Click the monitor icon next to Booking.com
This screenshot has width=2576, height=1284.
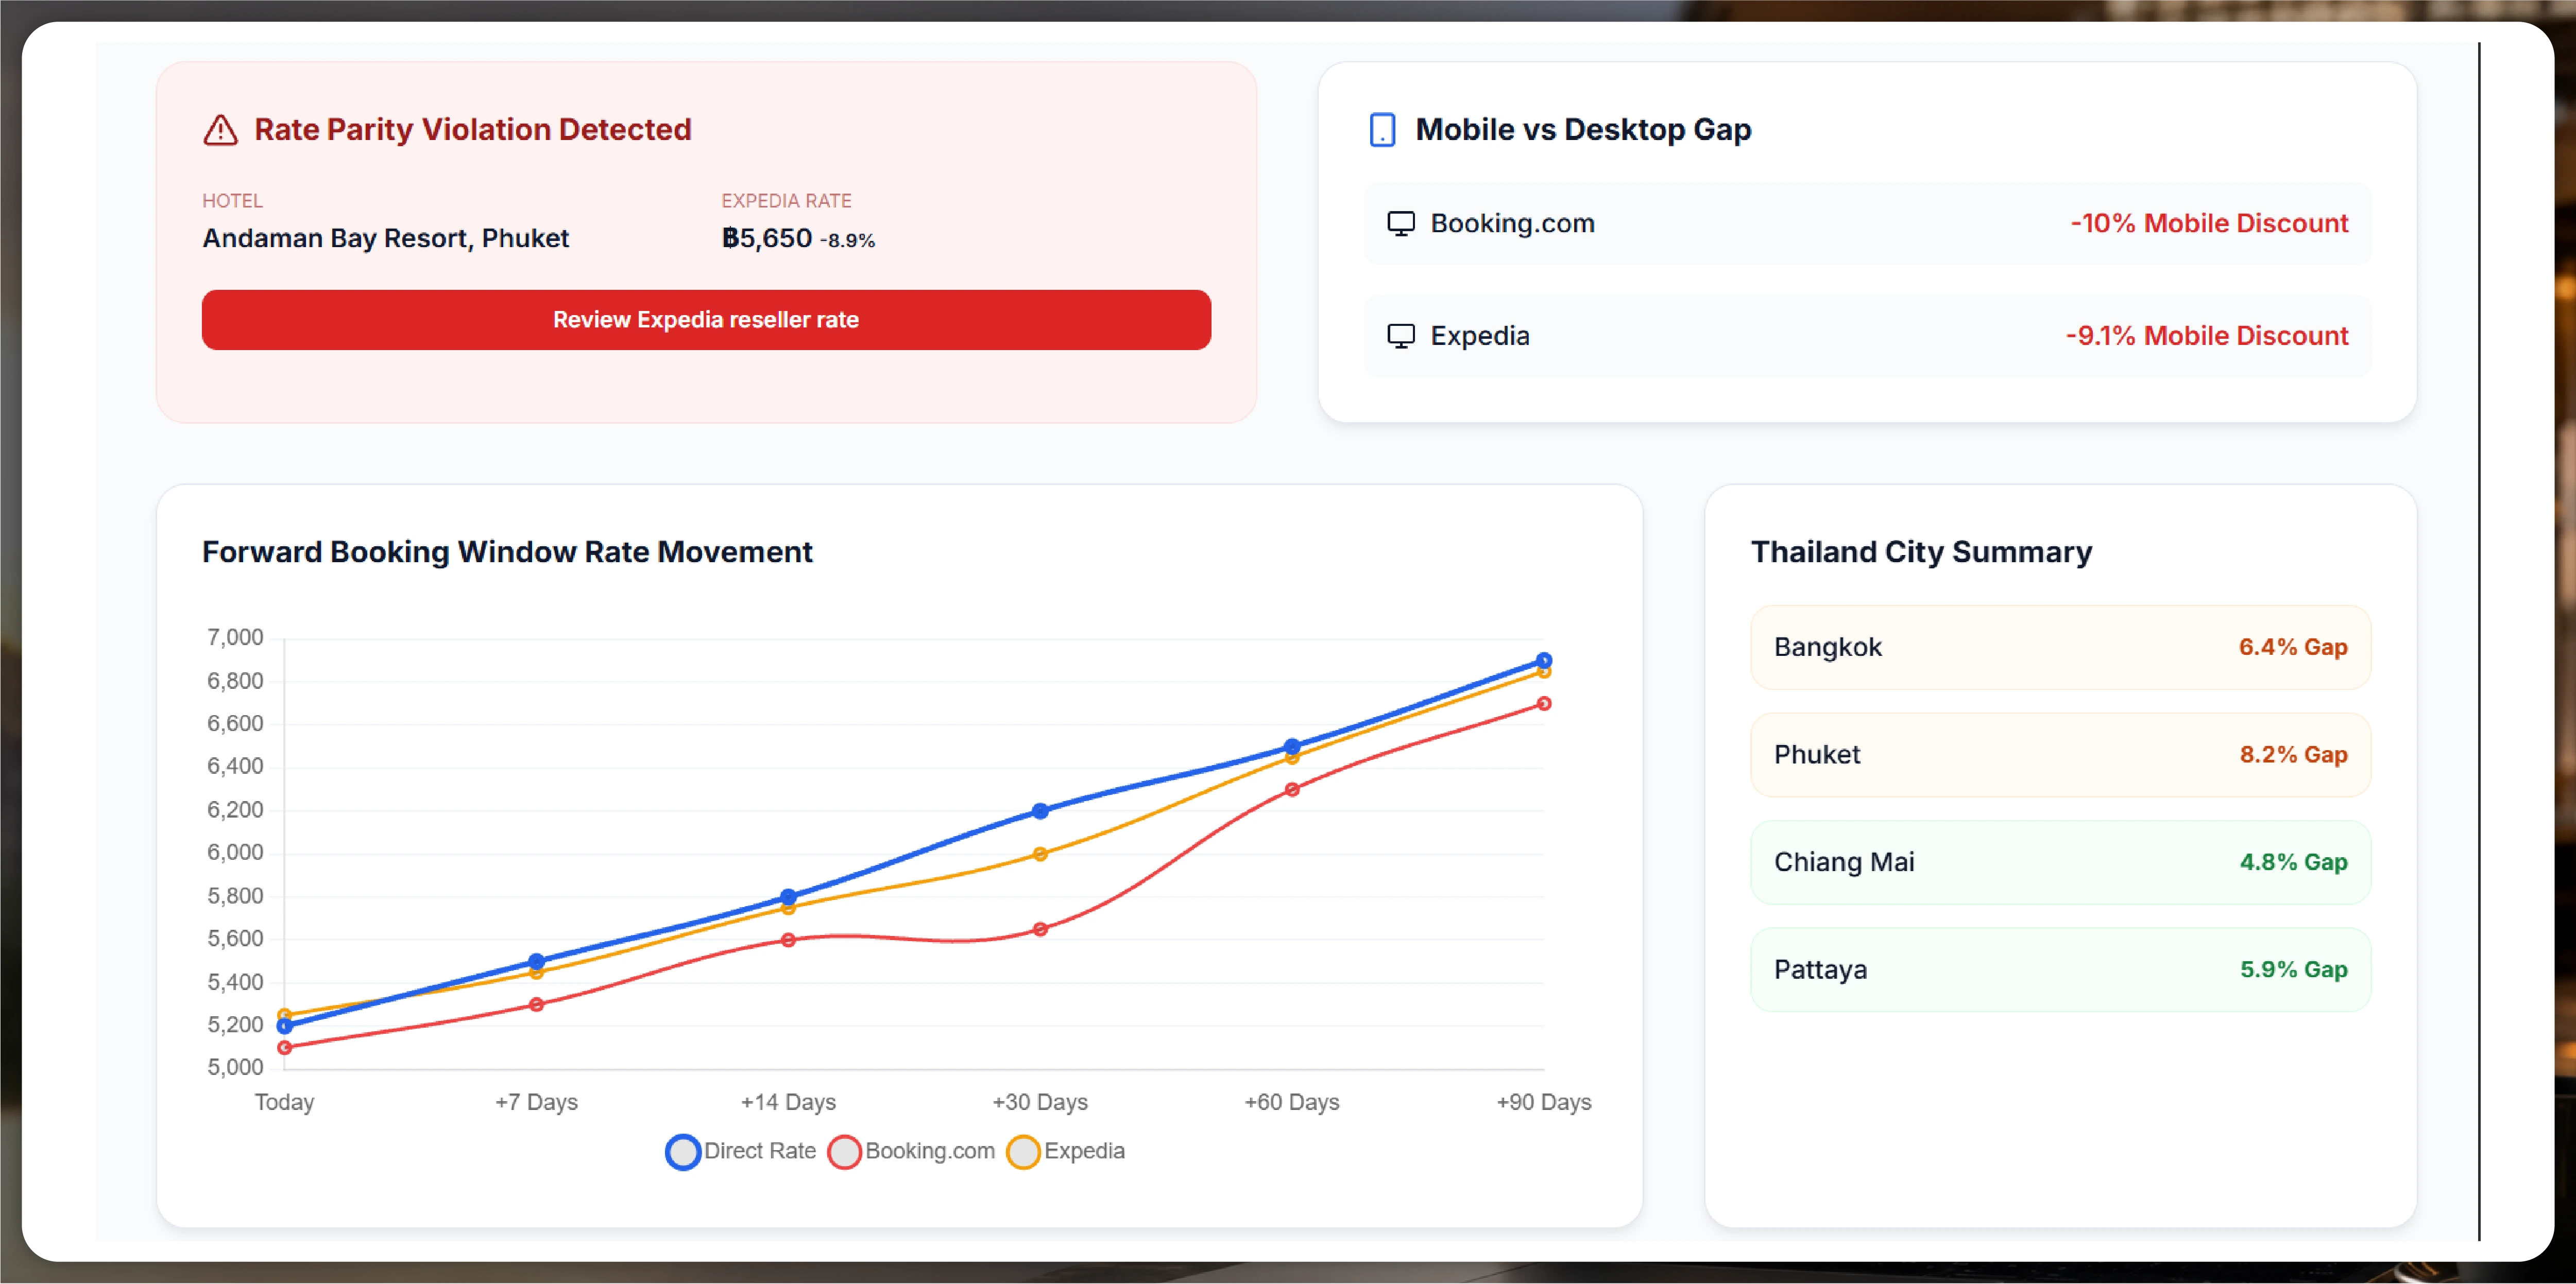[1400, 223]
